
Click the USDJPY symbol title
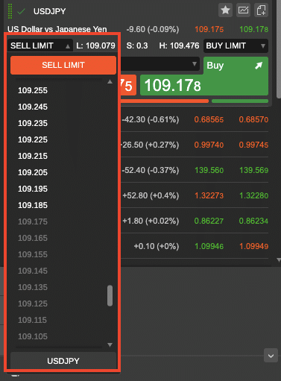(49, 11)
